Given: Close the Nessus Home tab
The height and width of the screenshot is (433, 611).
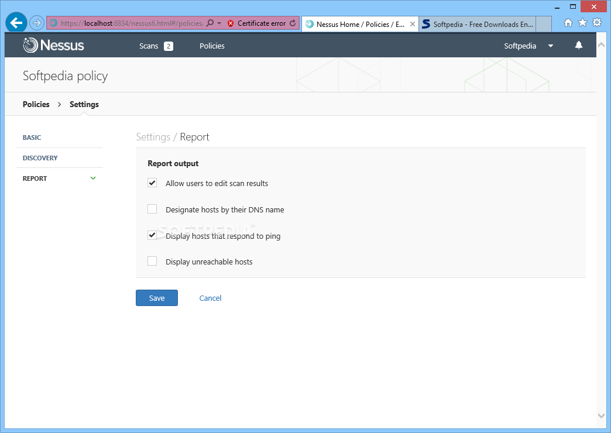Looking at the screenshot, I should pyautogui.click(x=412, y=24).
